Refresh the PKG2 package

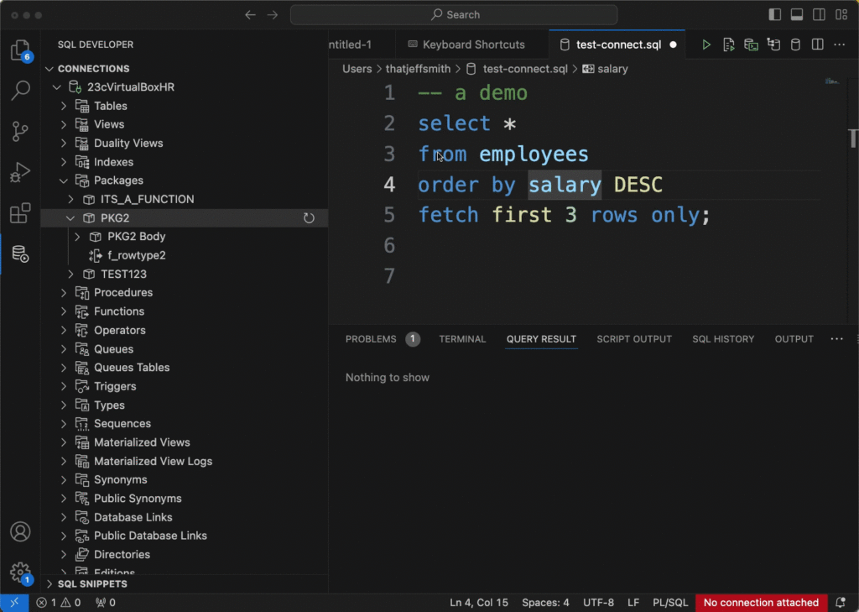[309, 218]
